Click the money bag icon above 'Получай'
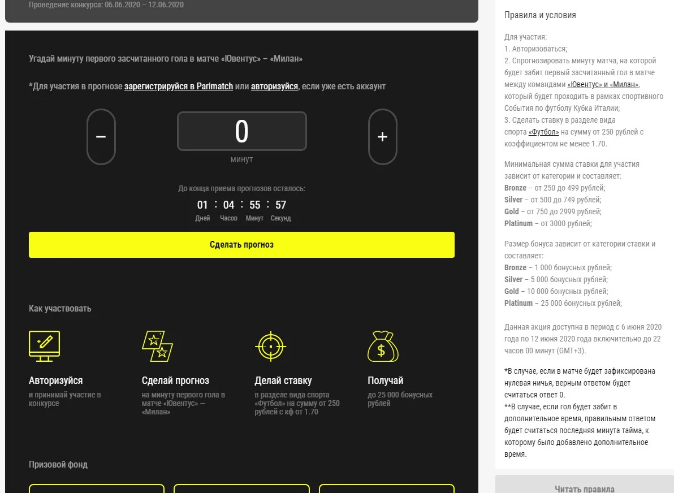This screenshot has height=493, width=674. (x=383, y=346)
